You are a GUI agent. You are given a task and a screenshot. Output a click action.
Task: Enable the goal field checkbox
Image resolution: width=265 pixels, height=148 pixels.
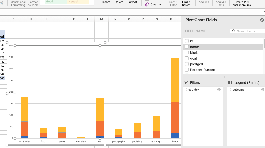tap(187, 58)
